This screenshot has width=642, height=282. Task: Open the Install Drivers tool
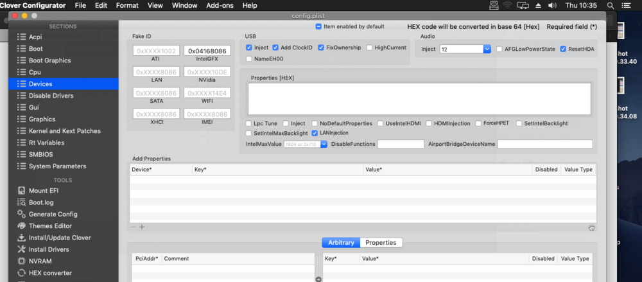point(49,249)
